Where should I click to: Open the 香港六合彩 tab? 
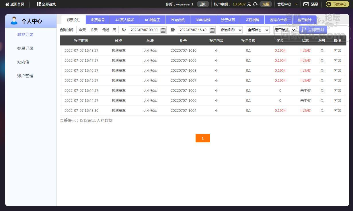point(278,20)
